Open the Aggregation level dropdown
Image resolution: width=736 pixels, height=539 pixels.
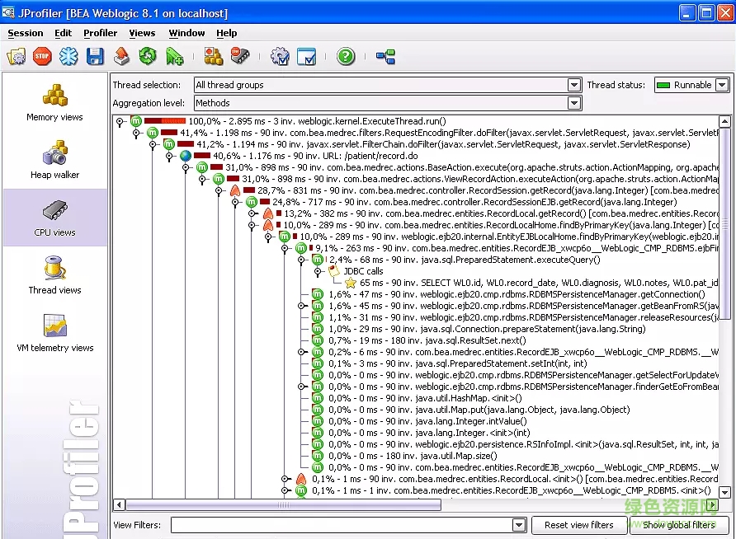pyautogui.click(x=574, y=103)
